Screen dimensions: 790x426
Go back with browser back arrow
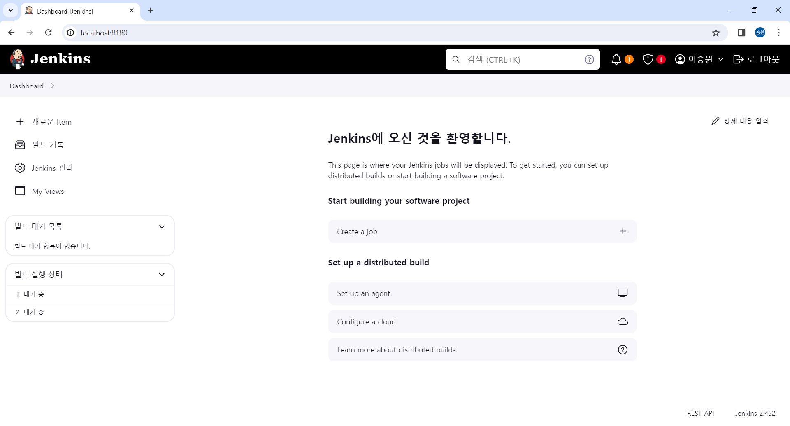12,33
